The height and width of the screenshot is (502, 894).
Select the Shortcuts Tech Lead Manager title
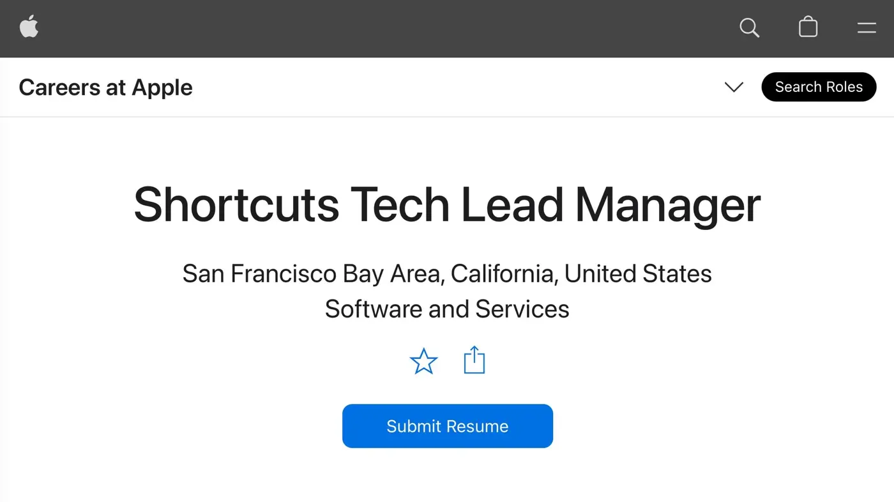446,204
